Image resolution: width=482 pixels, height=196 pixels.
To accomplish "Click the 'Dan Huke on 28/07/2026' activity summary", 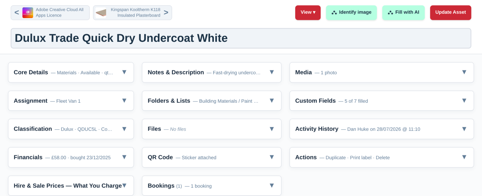I will click(x=383, y=129).
